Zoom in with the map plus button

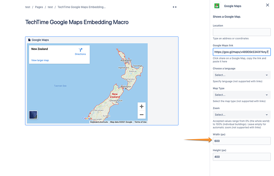coord(141,106)
